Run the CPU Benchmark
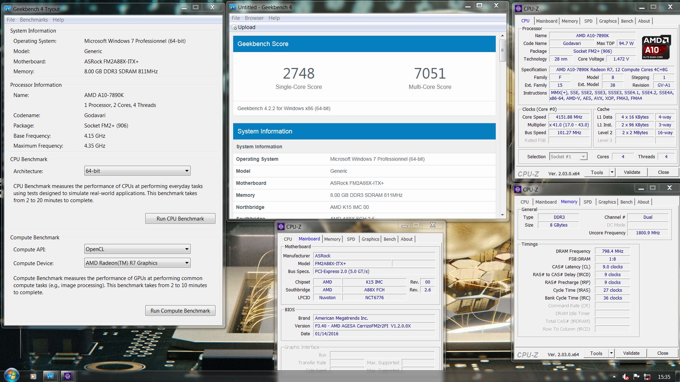680x382 pixels. click(x=180, y=218)
